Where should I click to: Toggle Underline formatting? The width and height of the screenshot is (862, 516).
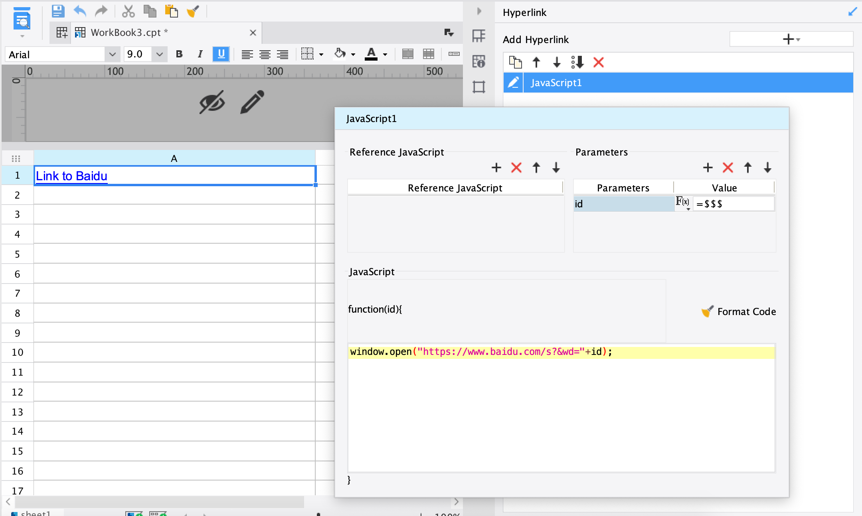(221, 54)
